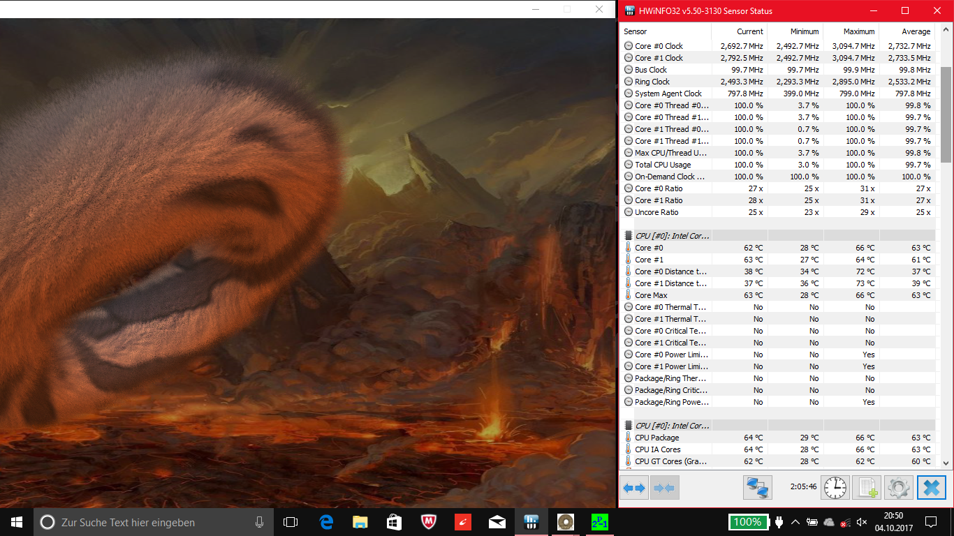Start logging with the sheet-and-plus icon
The height and width of the screenshot is (536, 954).
point(867,488)
